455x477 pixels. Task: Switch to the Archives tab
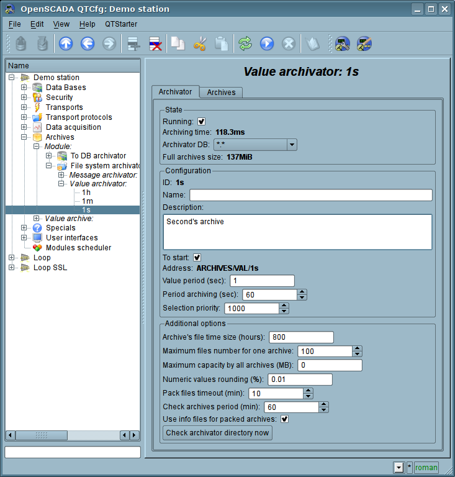tap(221, 93)
